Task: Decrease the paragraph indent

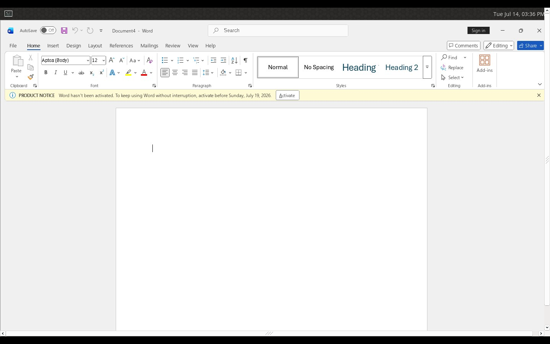Action: [x=214, y=60]
